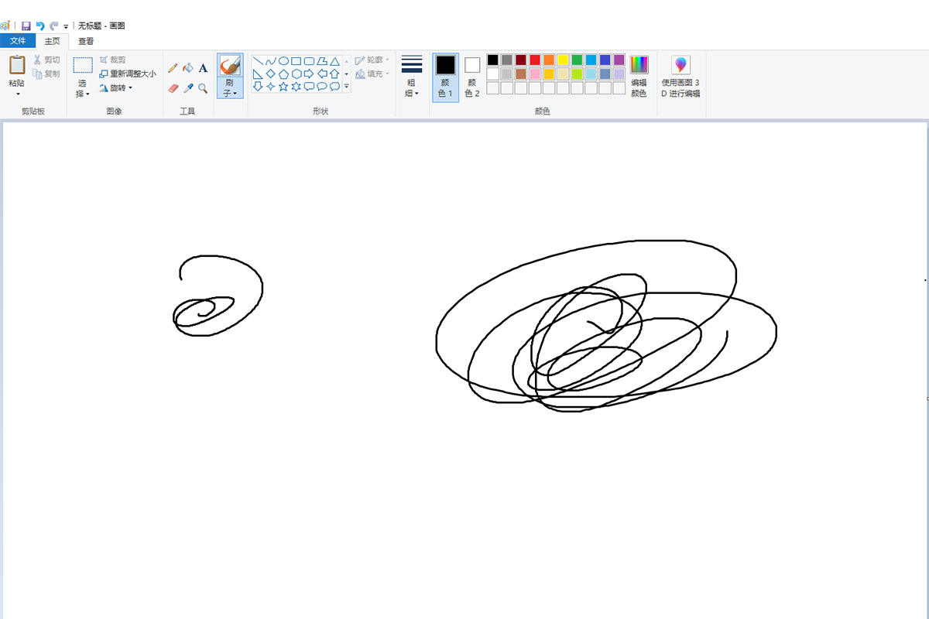This screenshot has height=619, width=929.
Task: Click 重新调整大小 resize button
Action: 128,74
